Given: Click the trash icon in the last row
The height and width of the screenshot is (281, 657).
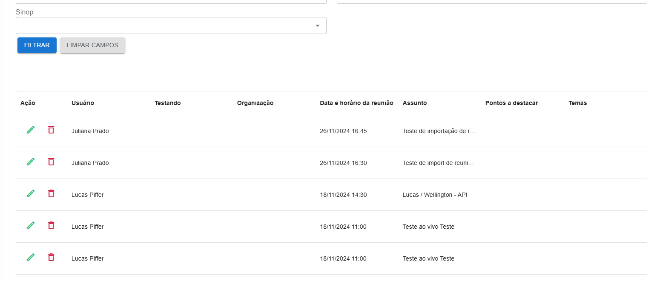Looking at the screenshot, I should 51,258.
